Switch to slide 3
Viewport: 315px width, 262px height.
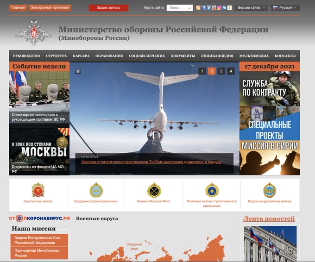coord(221,71)
